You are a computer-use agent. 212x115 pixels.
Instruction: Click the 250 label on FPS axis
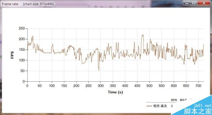click(x=21, y=28)
